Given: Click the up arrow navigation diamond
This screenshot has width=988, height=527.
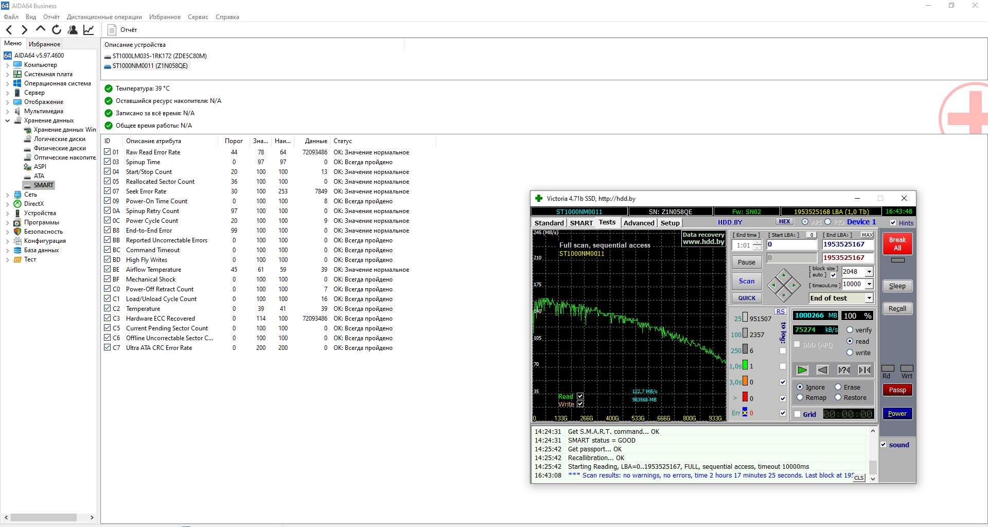Looking at the screenshot, I should click(x=784, y=275).
